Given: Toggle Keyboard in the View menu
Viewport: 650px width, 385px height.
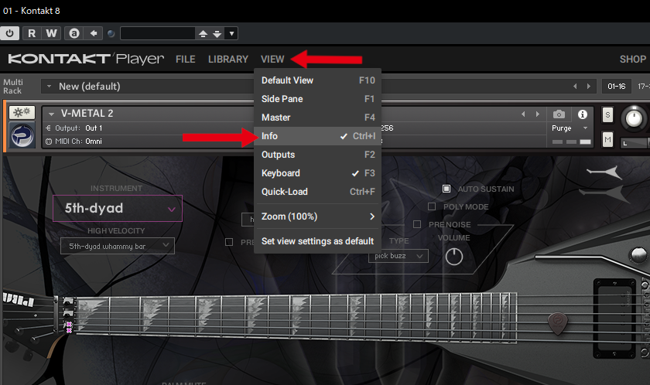Looking at the screenshot, I should (x=318, y=173).
